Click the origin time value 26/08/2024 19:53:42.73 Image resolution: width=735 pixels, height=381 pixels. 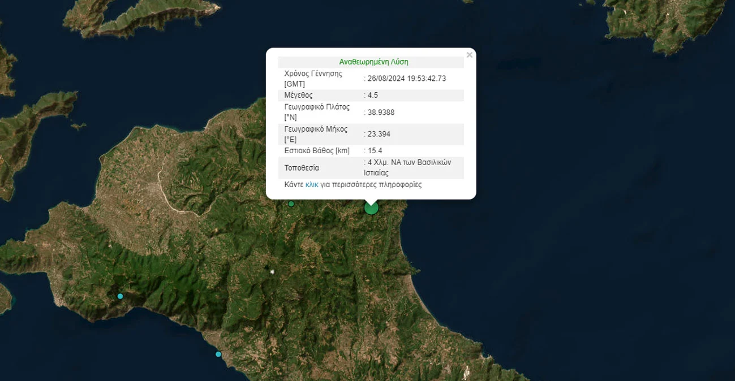click(407, 79)
